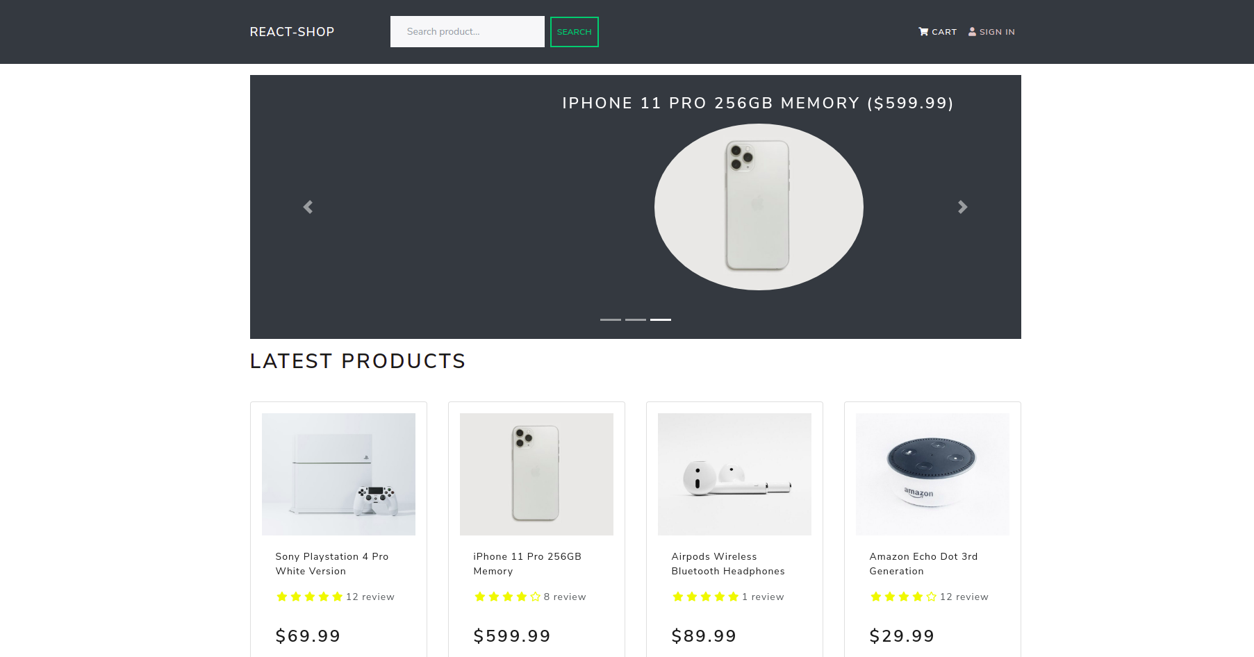This screenshot has height=657, width=1254.
Task: Open the Amazon Echo Dot product image
Action: click(932, 474)
